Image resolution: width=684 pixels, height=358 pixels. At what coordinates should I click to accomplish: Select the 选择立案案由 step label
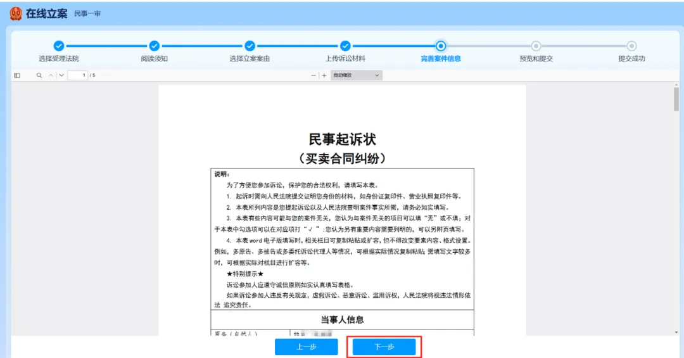point(250,58)
